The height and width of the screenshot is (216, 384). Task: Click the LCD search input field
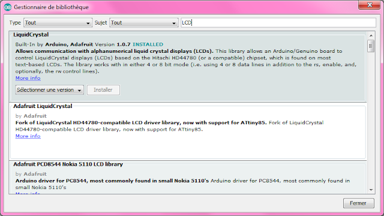point(278,23)
